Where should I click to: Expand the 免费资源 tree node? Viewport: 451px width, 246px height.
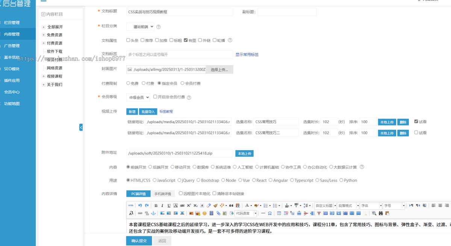[x=44, y=35]
